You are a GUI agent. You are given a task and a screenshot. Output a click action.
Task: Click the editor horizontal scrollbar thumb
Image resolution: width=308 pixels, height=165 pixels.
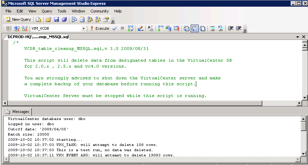(135, 103)
